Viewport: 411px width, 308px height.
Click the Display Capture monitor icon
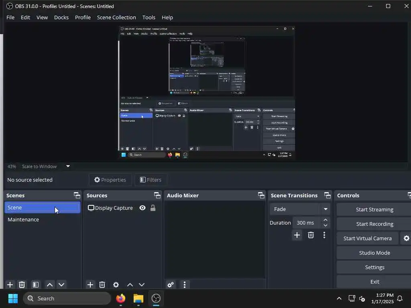tap(91, 208)
